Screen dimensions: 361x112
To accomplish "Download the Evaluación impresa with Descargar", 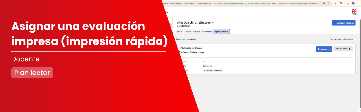I will (324, 49).
